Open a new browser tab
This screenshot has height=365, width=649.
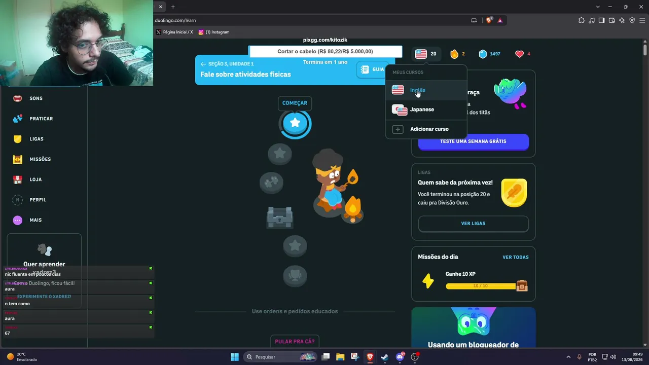coord(173,7)
